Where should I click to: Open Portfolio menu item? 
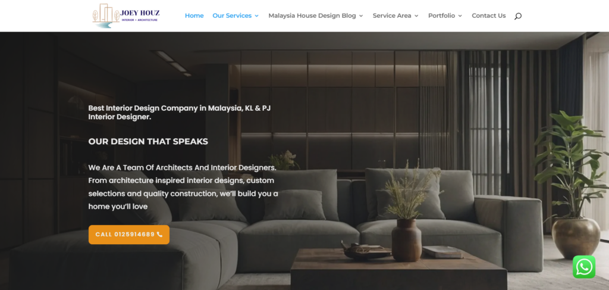[442, 15]
